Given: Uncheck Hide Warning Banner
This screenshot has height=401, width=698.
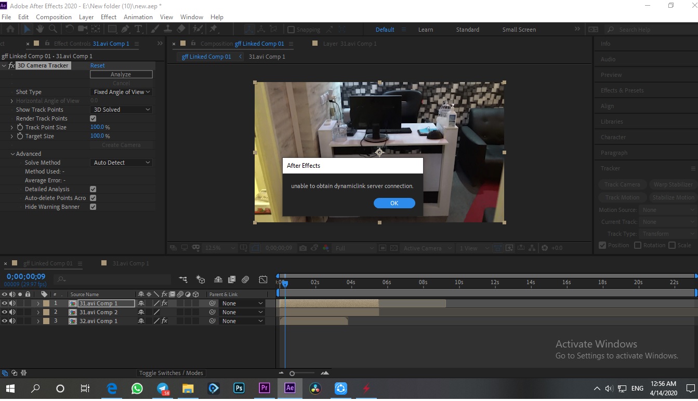Looking at the screenshot, I should click(x=93, y=207).
